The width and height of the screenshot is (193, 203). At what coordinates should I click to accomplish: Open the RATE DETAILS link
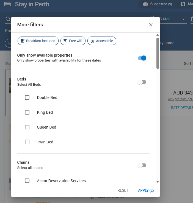pyautogui.click(x=182, y=108)
